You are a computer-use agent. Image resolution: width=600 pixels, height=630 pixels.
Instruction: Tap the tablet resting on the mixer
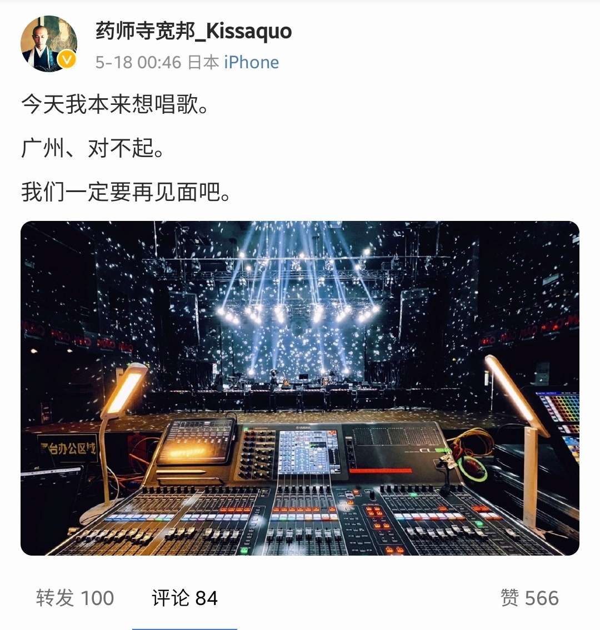click(x=197, y=441)
